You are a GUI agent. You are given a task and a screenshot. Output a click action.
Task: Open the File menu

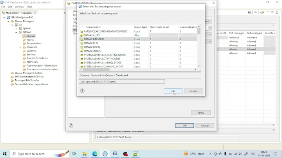tap(3, 7)
